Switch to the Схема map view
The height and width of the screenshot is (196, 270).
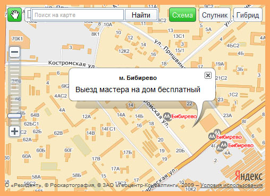coord(182,15)
